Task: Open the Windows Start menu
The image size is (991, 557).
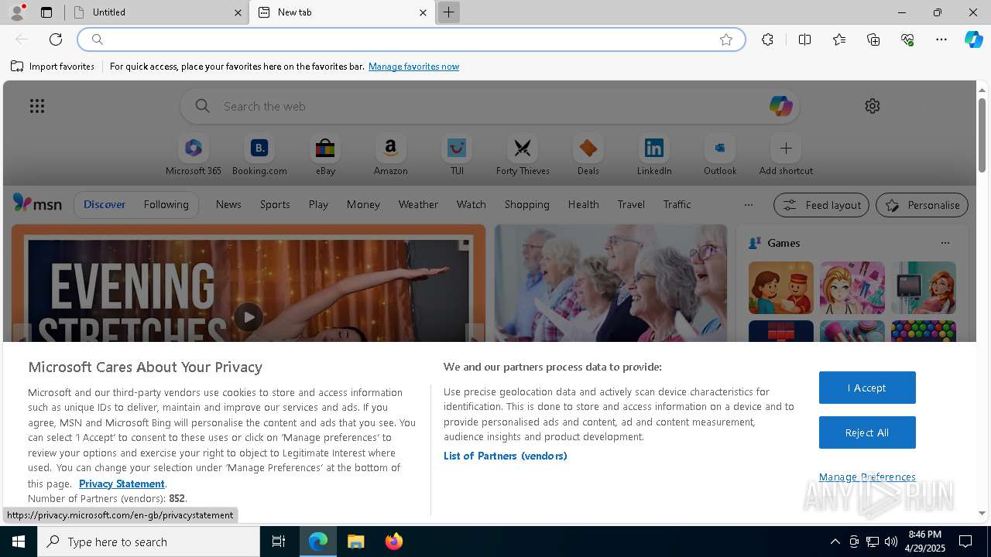Action: point(19,542)
